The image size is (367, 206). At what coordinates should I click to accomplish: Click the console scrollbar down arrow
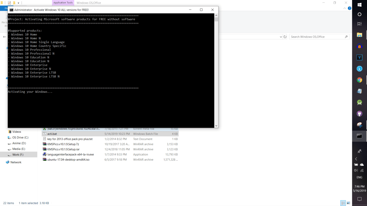click(x=216, y=125)
